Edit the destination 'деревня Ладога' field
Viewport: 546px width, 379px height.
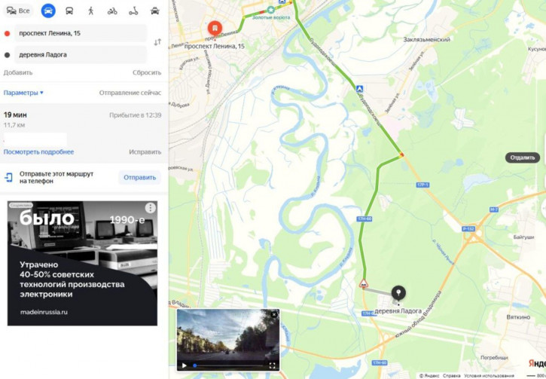coord(81,55)
